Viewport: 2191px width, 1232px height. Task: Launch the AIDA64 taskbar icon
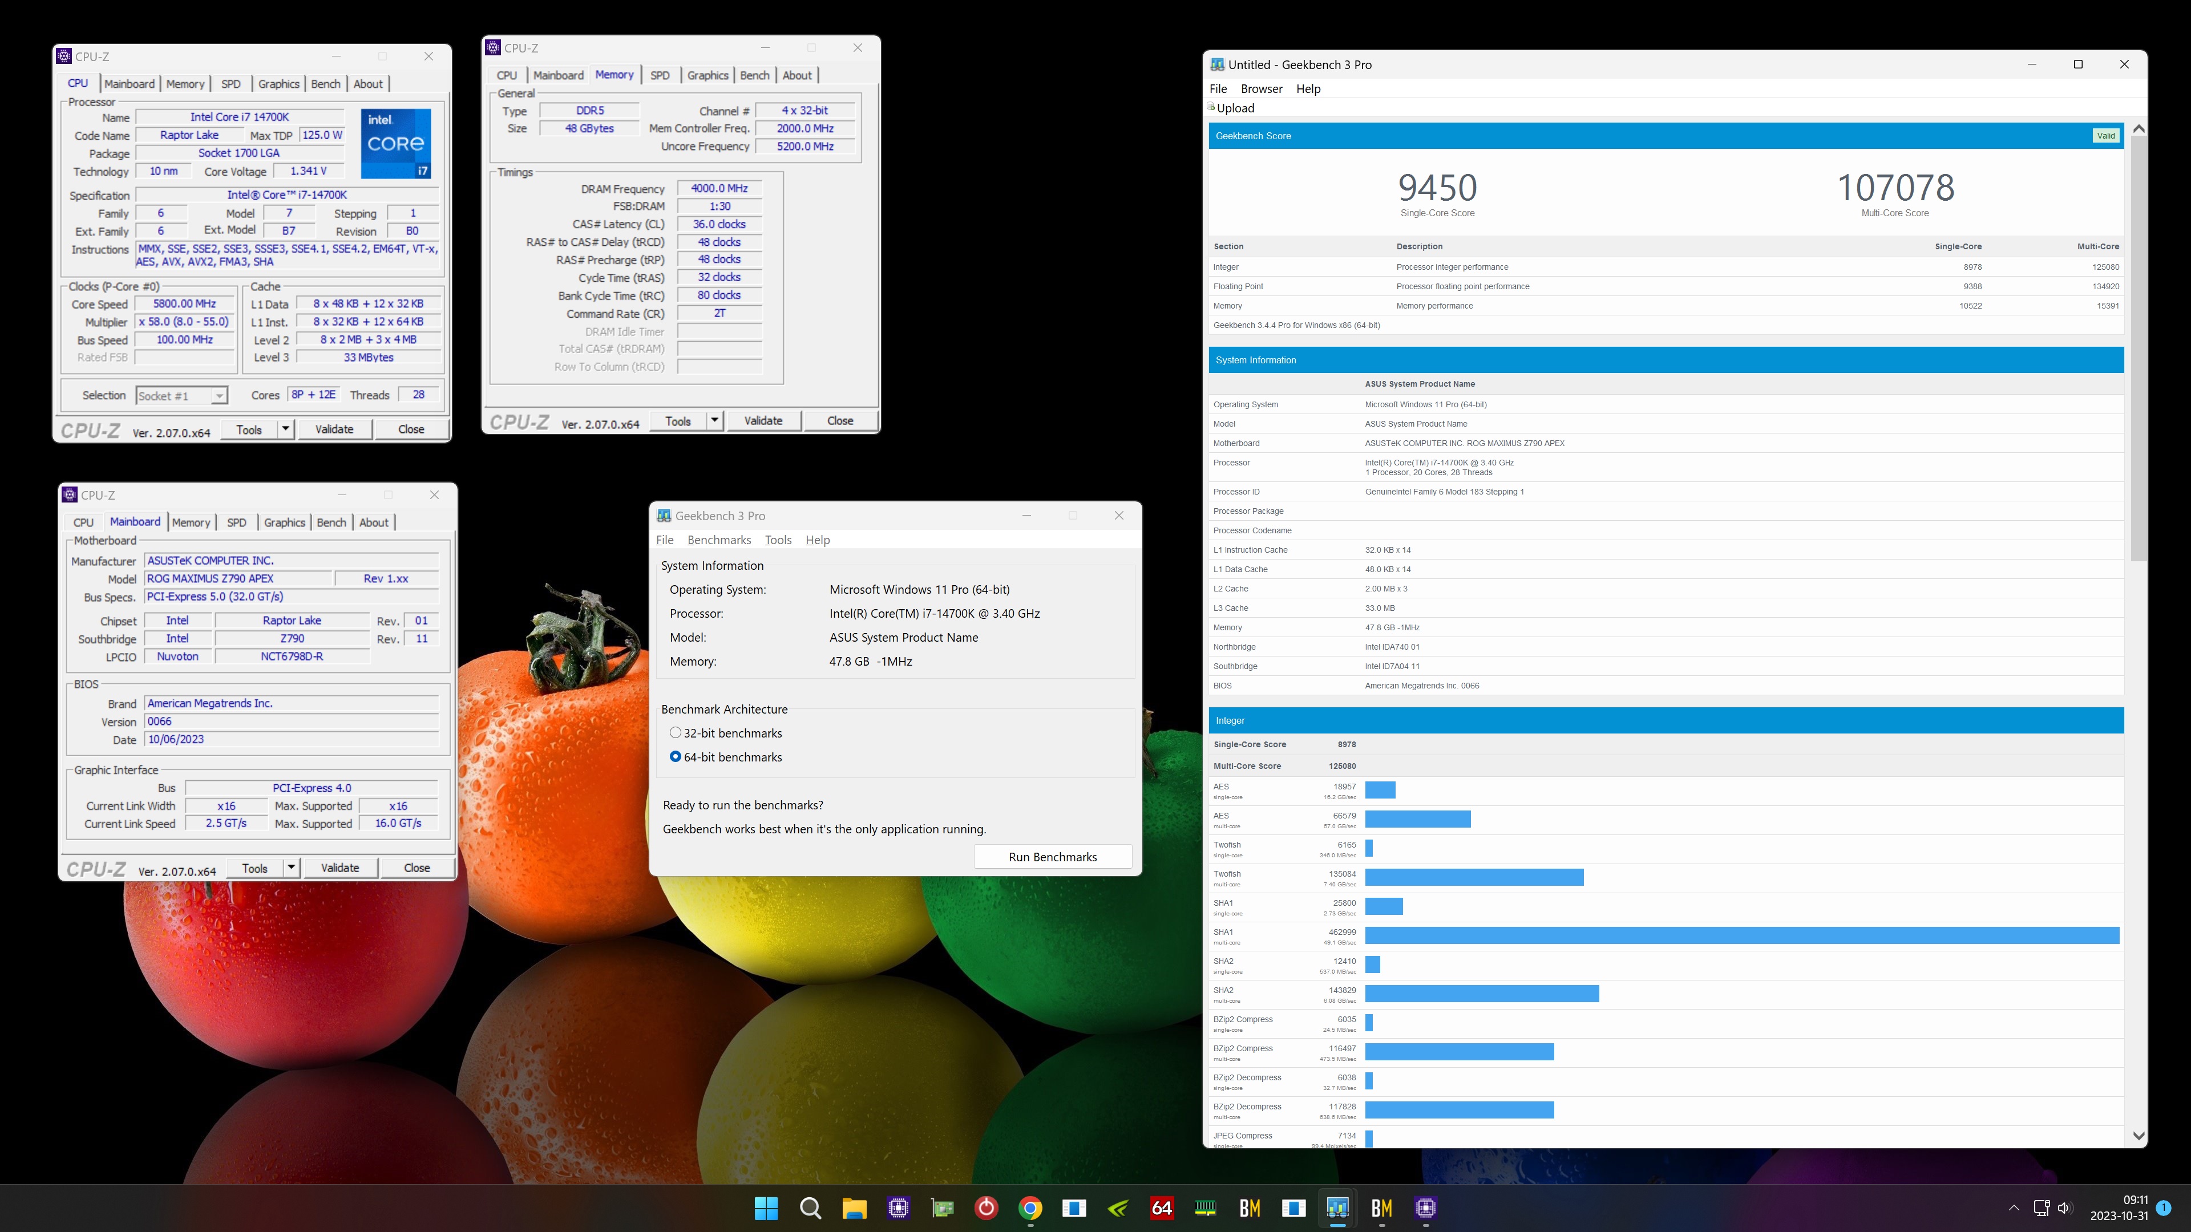1162,1208
